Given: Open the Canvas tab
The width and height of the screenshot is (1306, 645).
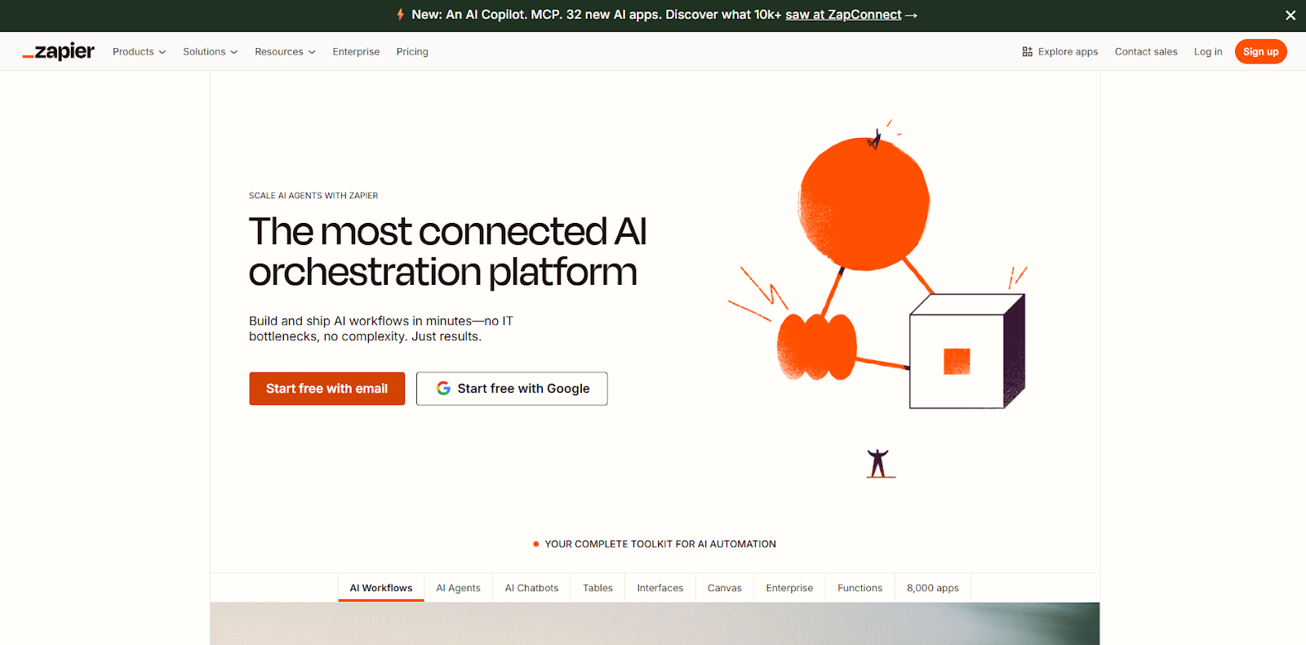Looking at the screenshot, I should [725, 588].
